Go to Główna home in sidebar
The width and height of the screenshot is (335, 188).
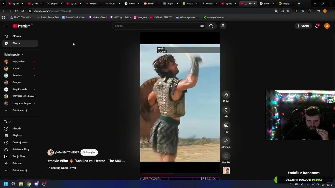pyautogui.click(x=20, y=36)
